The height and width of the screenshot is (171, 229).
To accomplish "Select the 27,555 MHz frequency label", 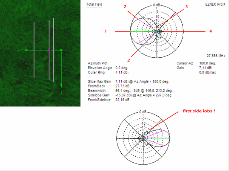I will (x=216, y=56).
